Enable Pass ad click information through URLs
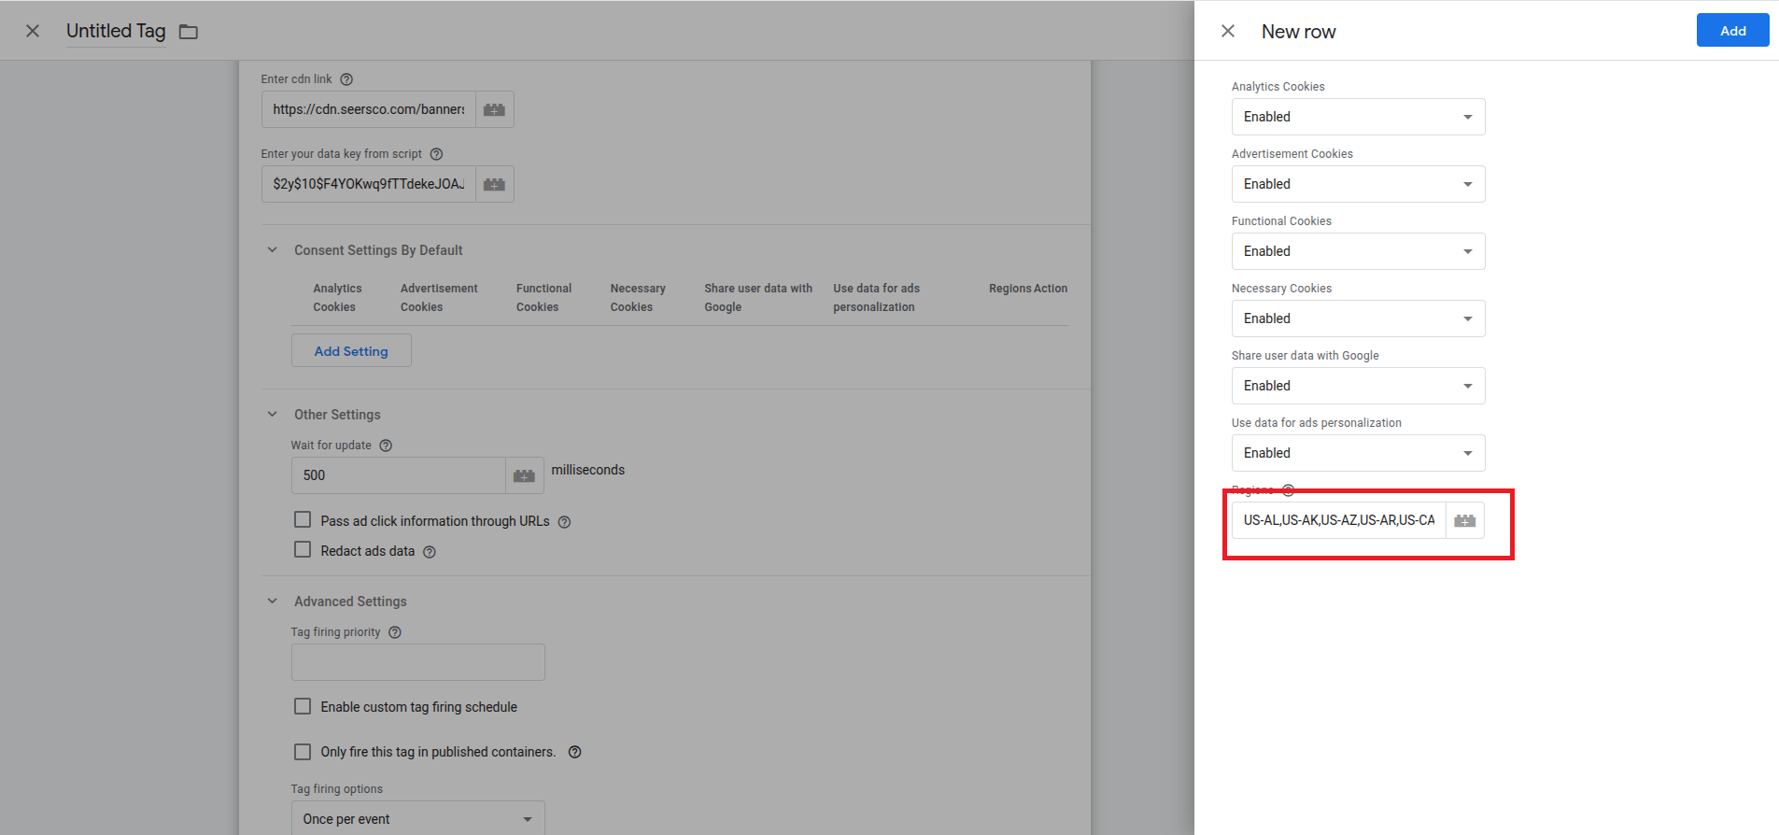 303,520
